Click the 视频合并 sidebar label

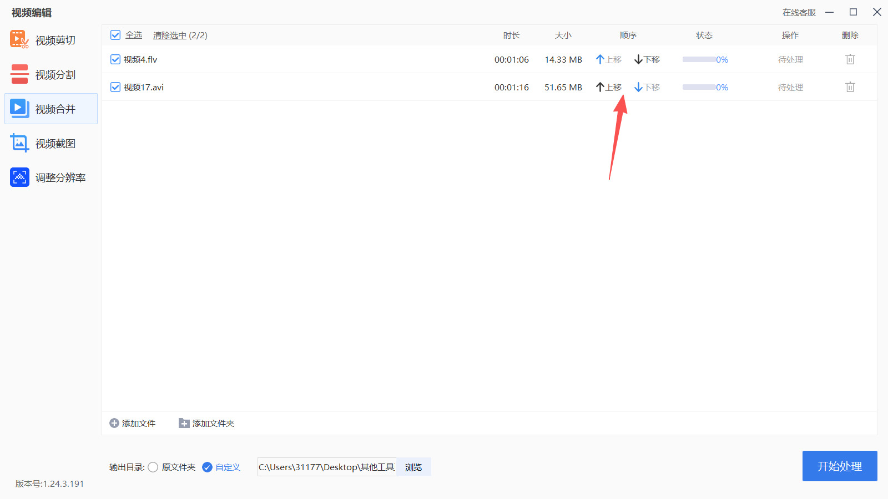coord(56,109)
